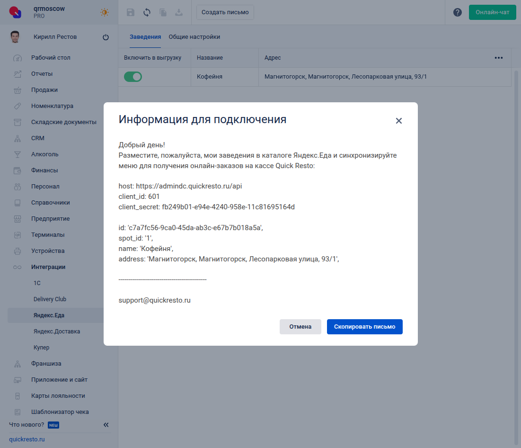Image resolution: width=521 pixels, height=448 pixels.
Task: Close the connection info dialog
Action: click(x=398, y=121)
